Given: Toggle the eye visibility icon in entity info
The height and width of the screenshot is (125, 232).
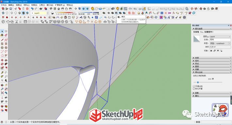Looking at the screenshot, I should coord(211,51).
